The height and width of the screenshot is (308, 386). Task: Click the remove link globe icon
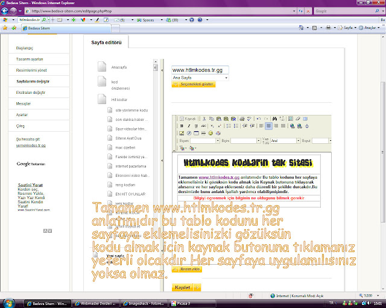coord(300,126)
